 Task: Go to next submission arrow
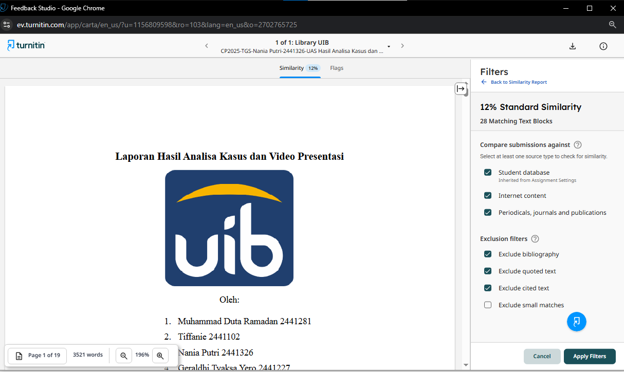coord(402,46)
